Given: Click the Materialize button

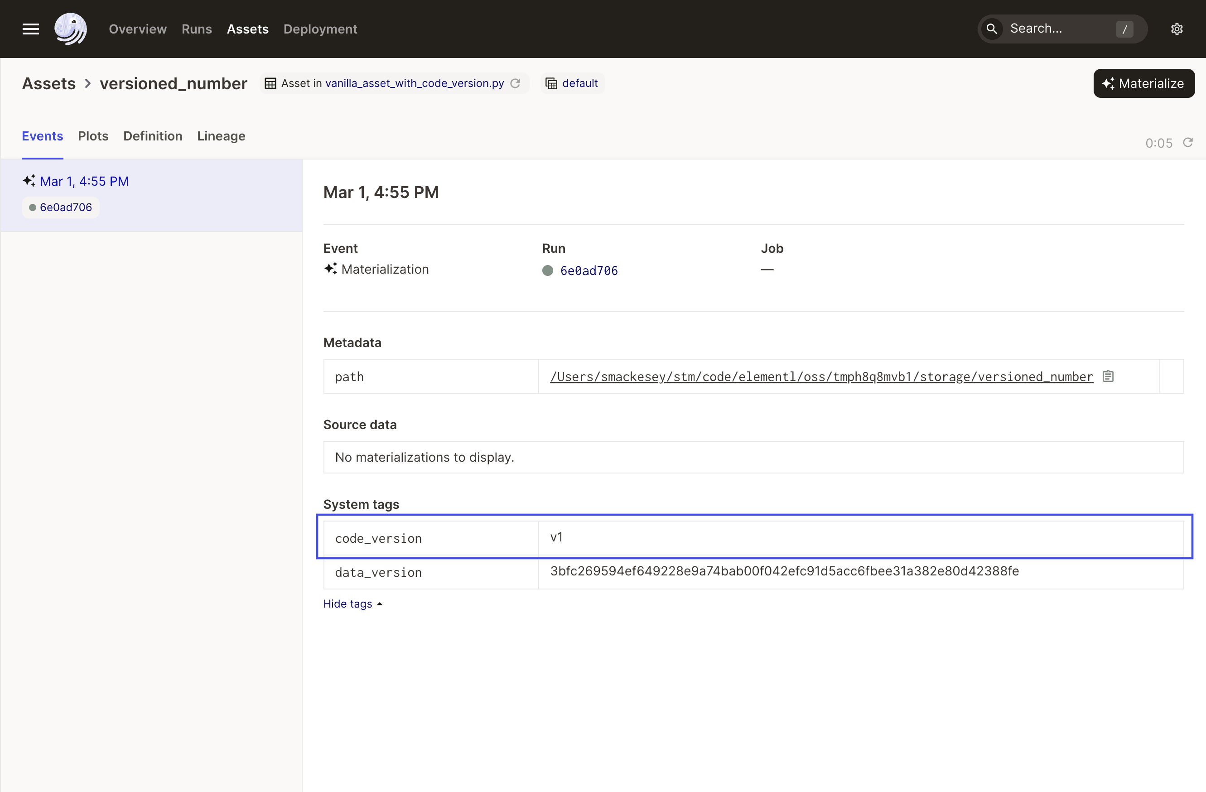Looking at the screenshot, I should pos(1143,83).
